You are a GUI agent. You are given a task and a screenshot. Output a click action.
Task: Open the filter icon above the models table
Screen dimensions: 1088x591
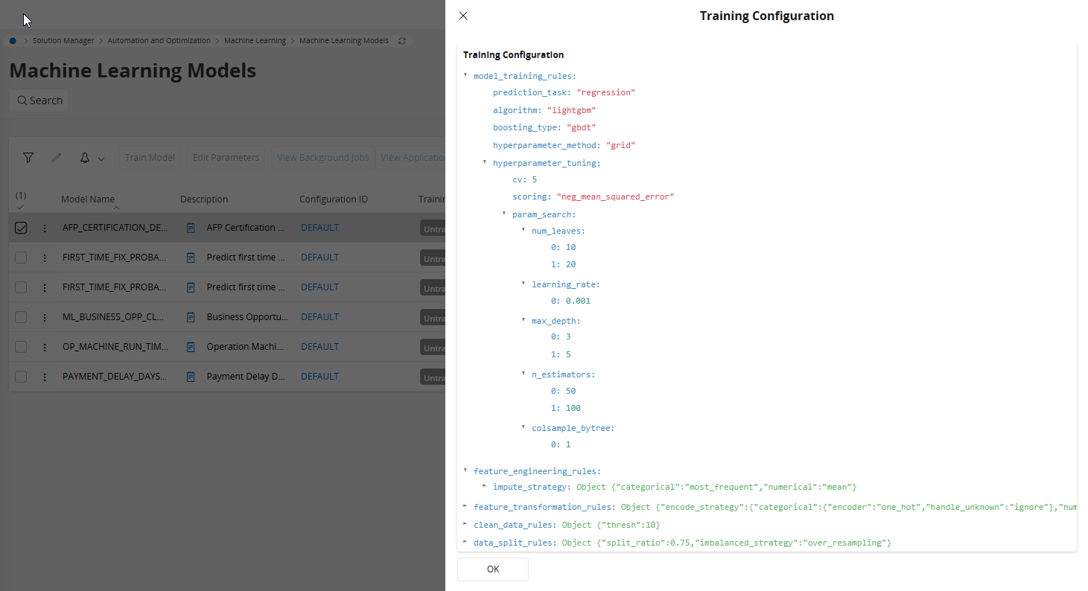pyautogui.click(x=28, y=157)
